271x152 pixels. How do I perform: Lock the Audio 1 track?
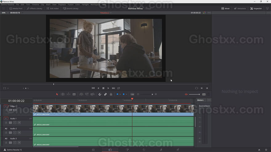click(x=6, y=123)
